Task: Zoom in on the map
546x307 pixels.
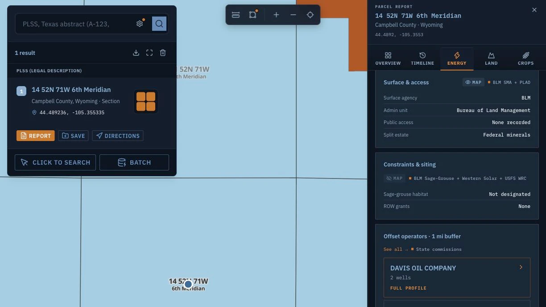Action: tap(277, 15)
